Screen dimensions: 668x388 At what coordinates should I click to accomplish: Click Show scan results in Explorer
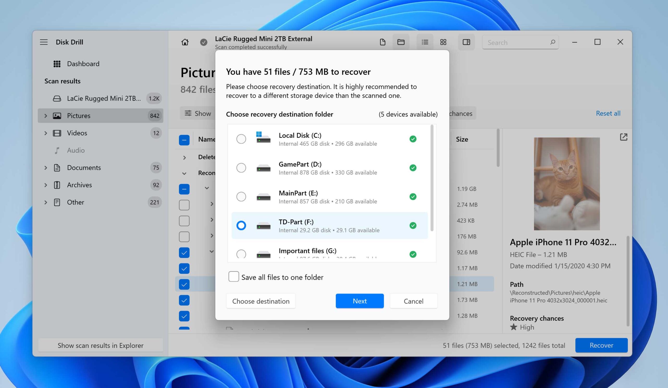point(100,345)
